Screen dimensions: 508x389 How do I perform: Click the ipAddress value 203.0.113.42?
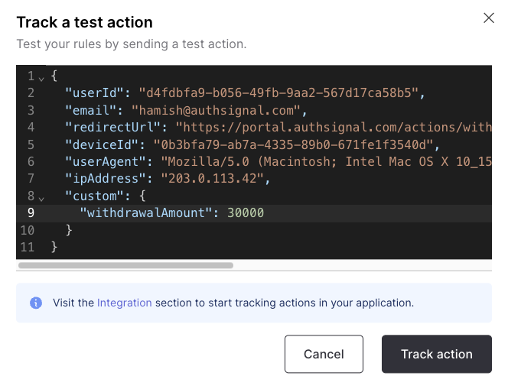[213, 179]
